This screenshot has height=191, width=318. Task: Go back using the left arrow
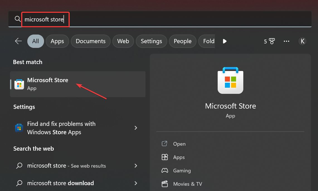pos(18,41)
